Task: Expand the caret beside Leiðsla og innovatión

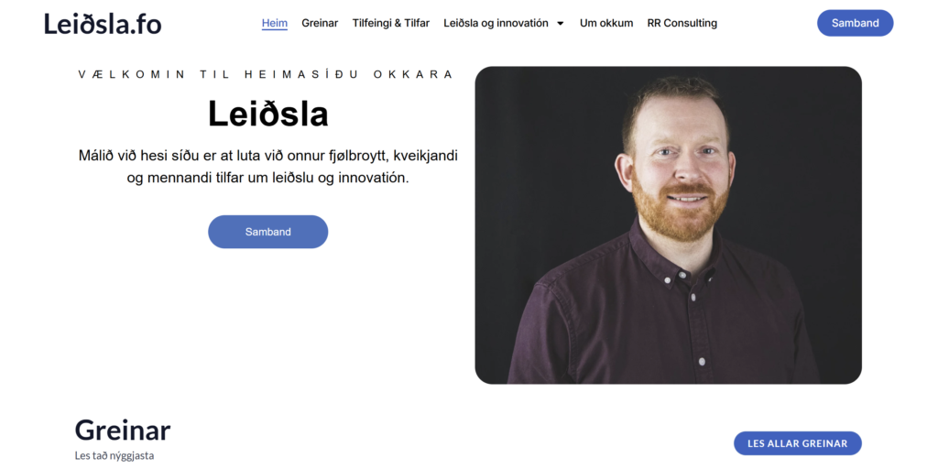Action: pos(560,24)
